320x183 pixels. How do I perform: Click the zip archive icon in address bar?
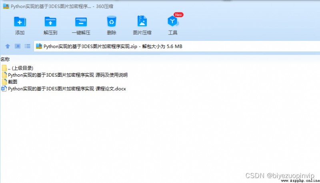[x=39, y=46]
